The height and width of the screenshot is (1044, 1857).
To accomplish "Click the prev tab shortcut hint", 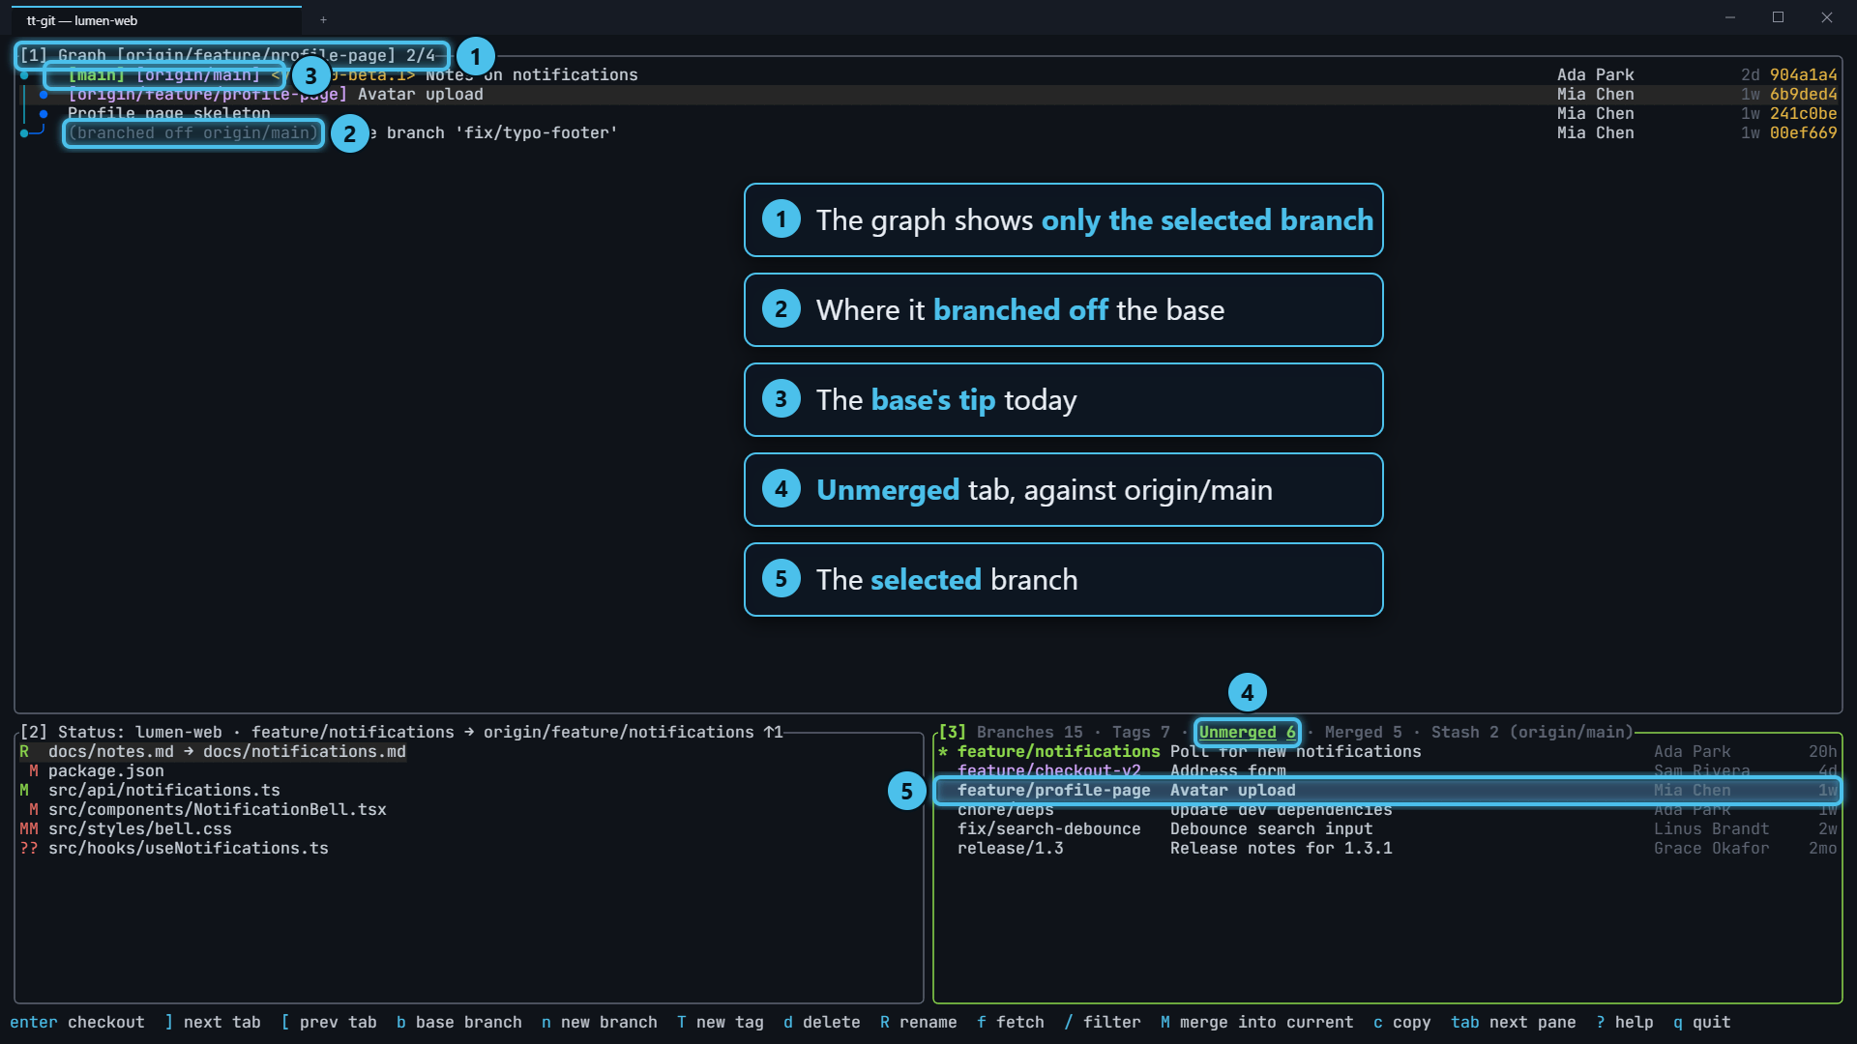I will pos(329,1022).
